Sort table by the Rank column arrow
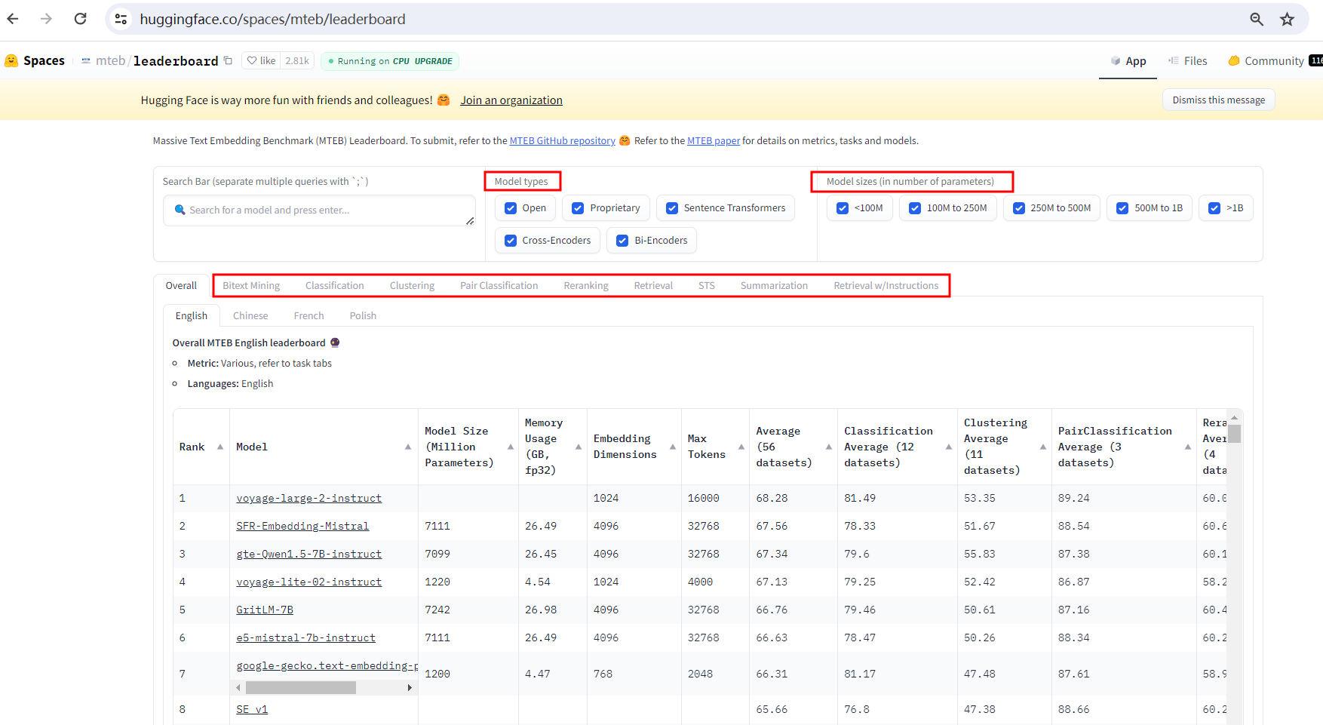 [x=220, y=447]
